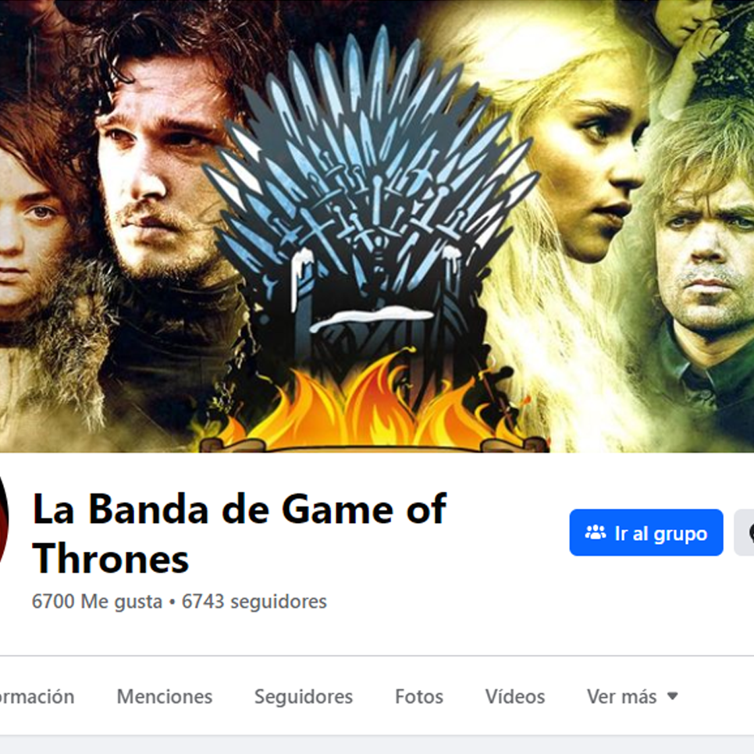Select the Fotos tab
The height and width of the screenshot is (754, 754).
tap(419, 696)
